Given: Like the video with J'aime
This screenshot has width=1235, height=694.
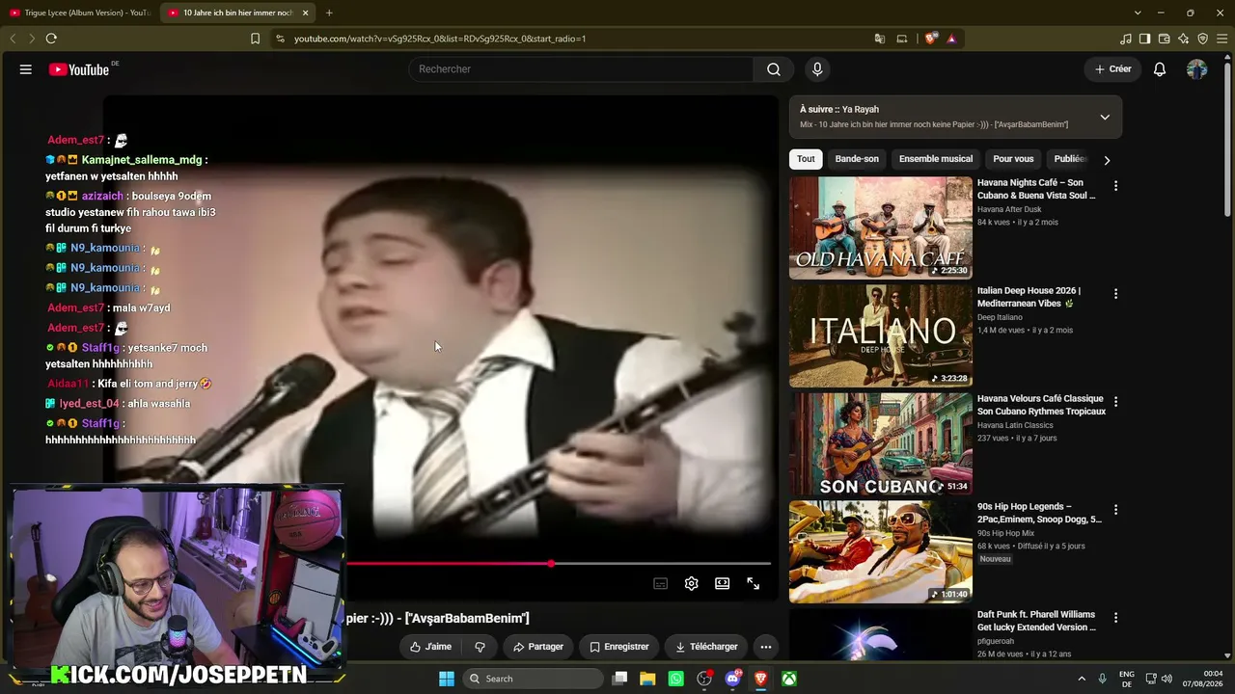Looking at the screenshot, I should tap(430, 647).
